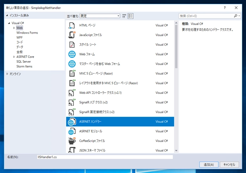Open the 並べ替え sort dropdown
This screenshot has width=246, height=173.
click(100, 16)
